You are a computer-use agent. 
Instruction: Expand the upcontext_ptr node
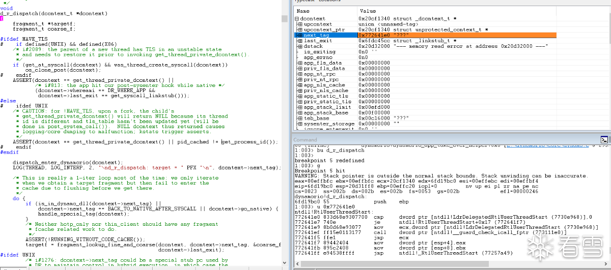click(300, 30)
